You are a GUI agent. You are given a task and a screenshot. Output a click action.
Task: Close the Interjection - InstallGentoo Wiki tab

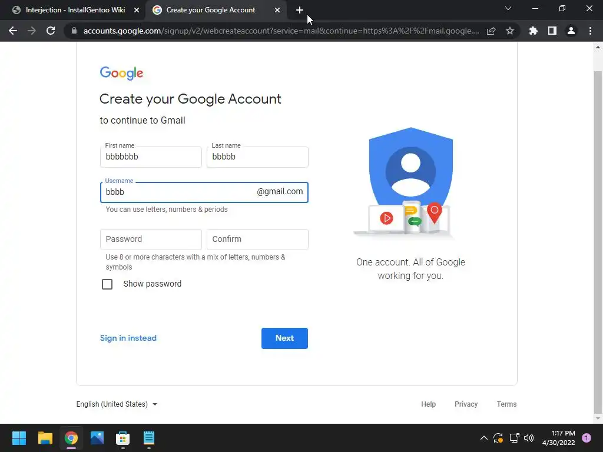tap(137, 10)
